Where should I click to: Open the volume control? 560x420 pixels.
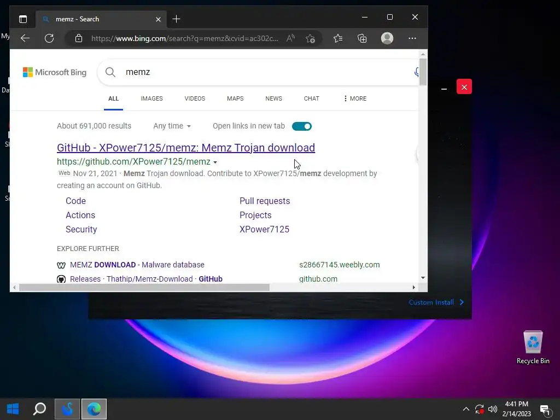(x=493, y=409)
